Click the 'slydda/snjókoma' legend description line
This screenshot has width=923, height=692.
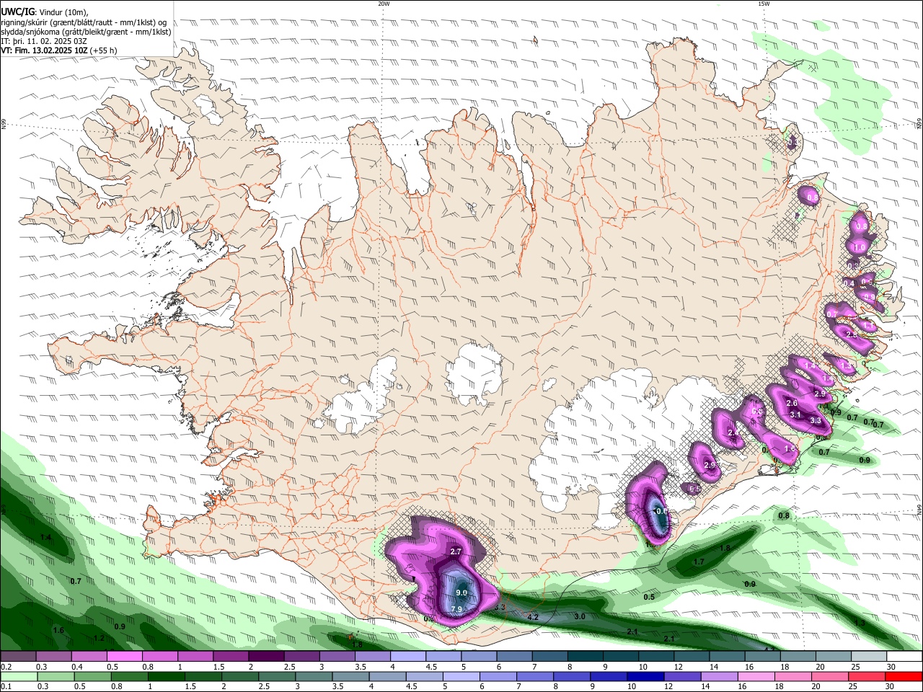pos(86,32)
